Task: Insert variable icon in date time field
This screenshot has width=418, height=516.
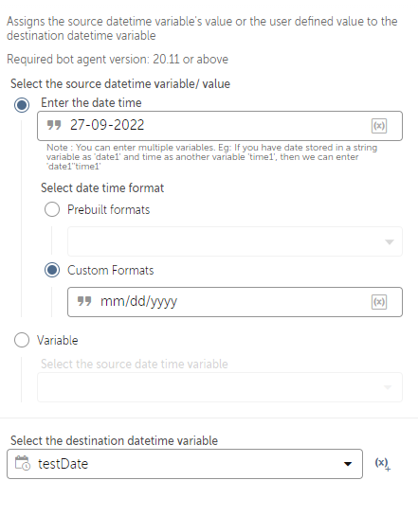Action: (x=379, y=126)
